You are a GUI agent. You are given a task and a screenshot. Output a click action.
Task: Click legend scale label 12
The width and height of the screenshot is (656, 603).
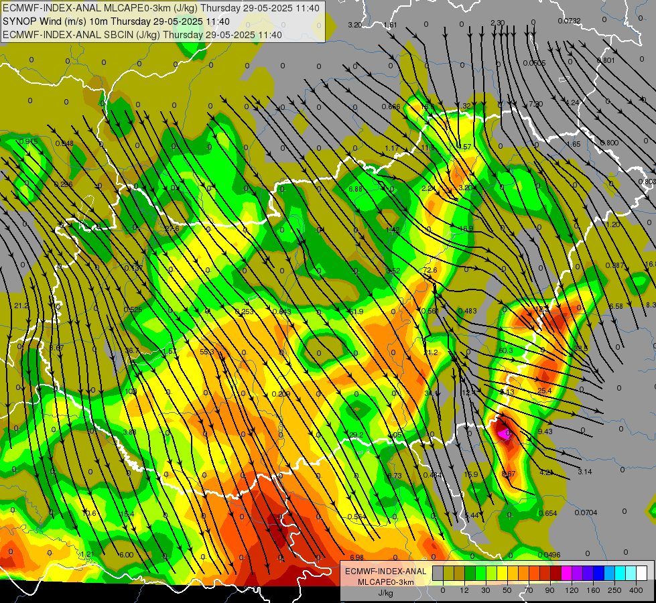click(x=464, y=590)
